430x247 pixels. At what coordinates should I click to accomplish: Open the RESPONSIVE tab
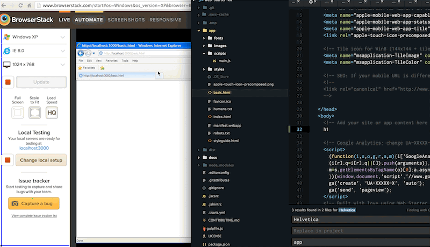click(x=166, y=20)
